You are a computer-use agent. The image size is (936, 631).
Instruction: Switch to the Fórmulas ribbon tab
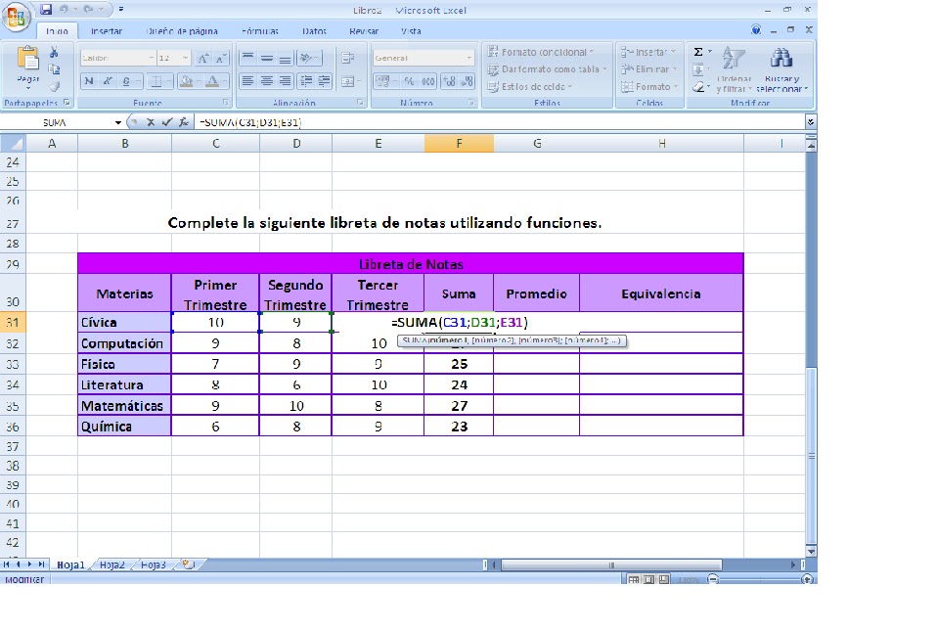259,30
